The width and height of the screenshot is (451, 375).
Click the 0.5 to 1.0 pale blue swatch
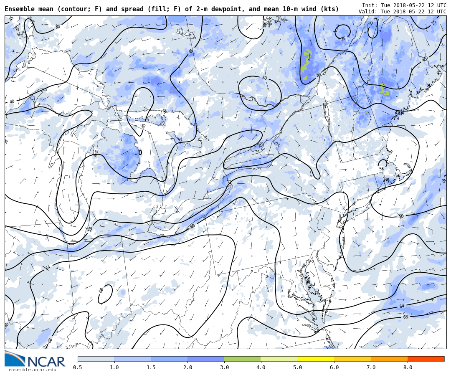coord(96,359)
